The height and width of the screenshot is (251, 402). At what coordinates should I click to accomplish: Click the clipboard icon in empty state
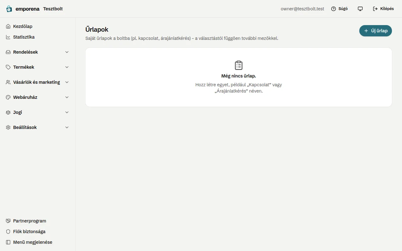pyautogui.click(x=239, y=65)
